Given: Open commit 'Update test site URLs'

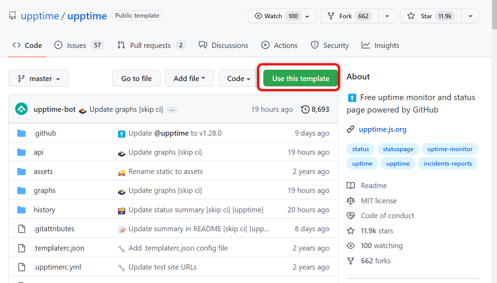Looking at the screenshot, I should tap(163, 267).
